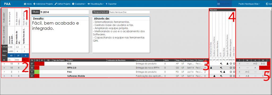The image size is (272, 95).
Task: Toggle the HK circle in RPPA 2.0 row
Action: [234, 68]
